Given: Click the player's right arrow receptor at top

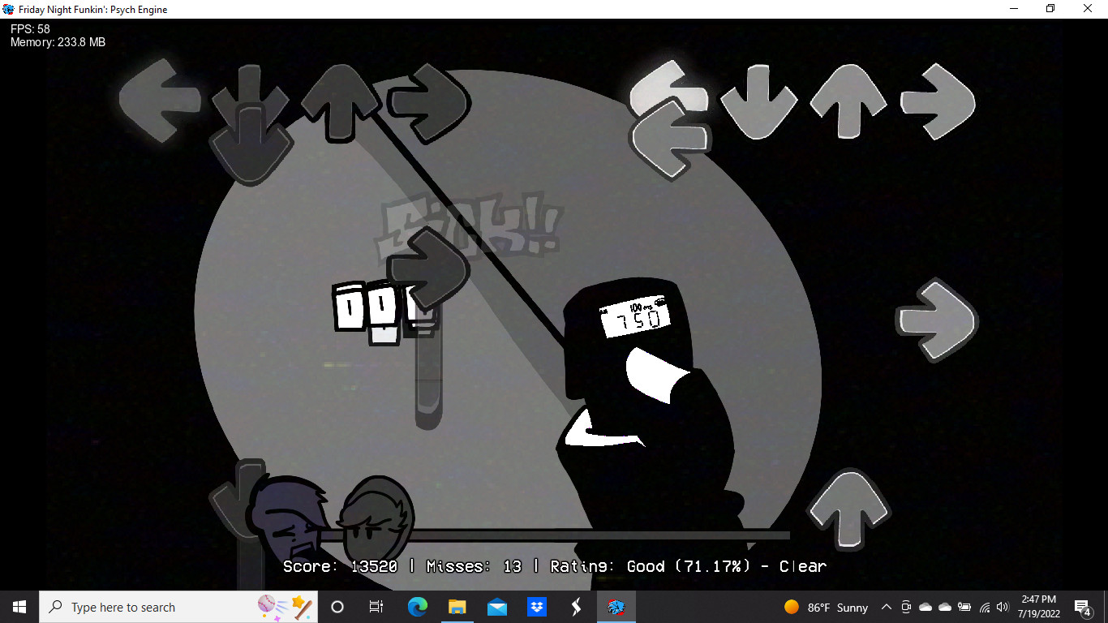Looking at the screenshot, I should click(938, 101).
